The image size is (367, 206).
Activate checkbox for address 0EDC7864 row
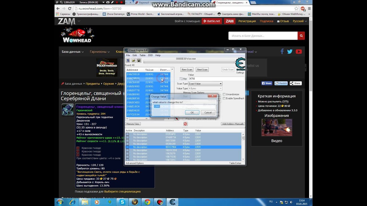tap(127, 147)
